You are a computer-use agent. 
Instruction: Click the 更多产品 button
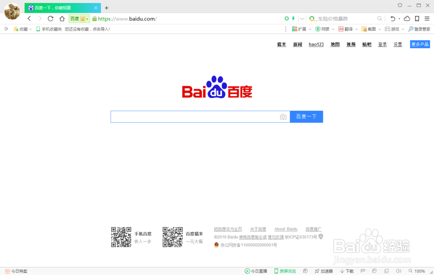420,44
